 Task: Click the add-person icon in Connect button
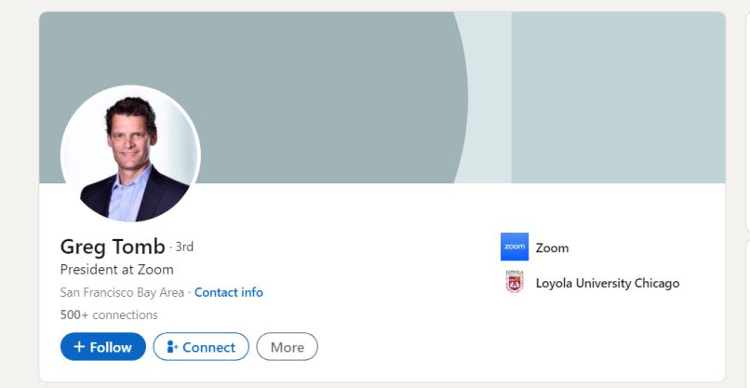tap(171, 347)
